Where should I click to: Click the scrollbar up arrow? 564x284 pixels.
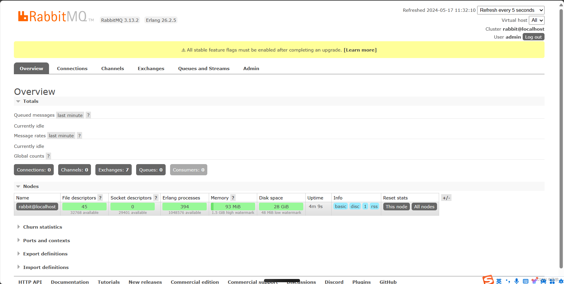[x=561, y=4]
